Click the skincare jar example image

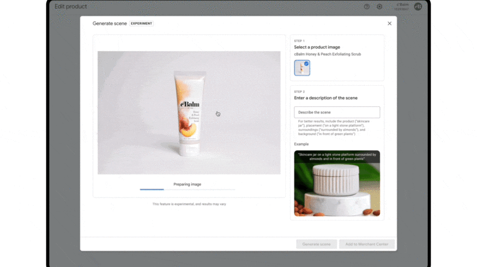pos(337,183)
